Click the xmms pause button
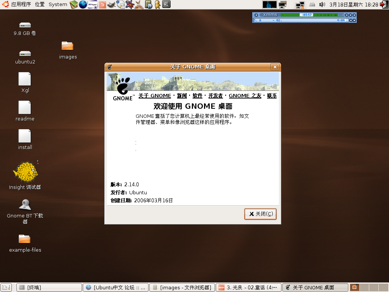Viewport: 389px width, 292px height. [x=325, y=15]
